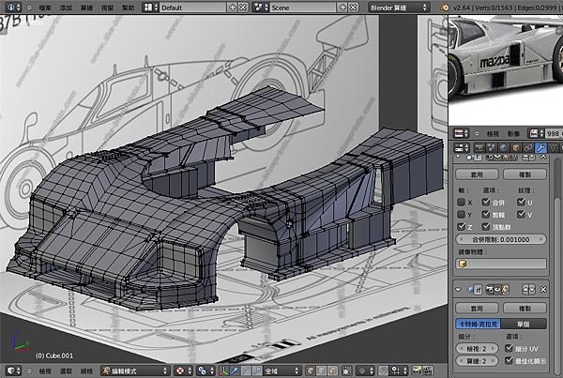The height and width of the screenshot is (378, 563).
Task: Open the 影像 menu in image editor
Action: [513, 133]
